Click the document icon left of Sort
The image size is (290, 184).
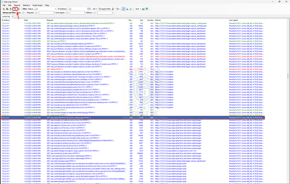[x=130, y=9]
